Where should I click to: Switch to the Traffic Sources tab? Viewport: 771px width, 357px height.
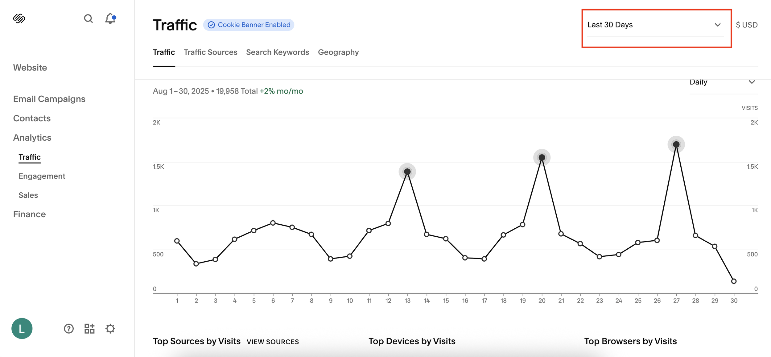pos(210,52)
